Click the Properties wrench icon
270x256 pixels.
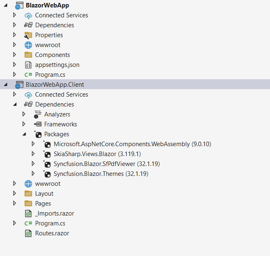pos(28,35)
